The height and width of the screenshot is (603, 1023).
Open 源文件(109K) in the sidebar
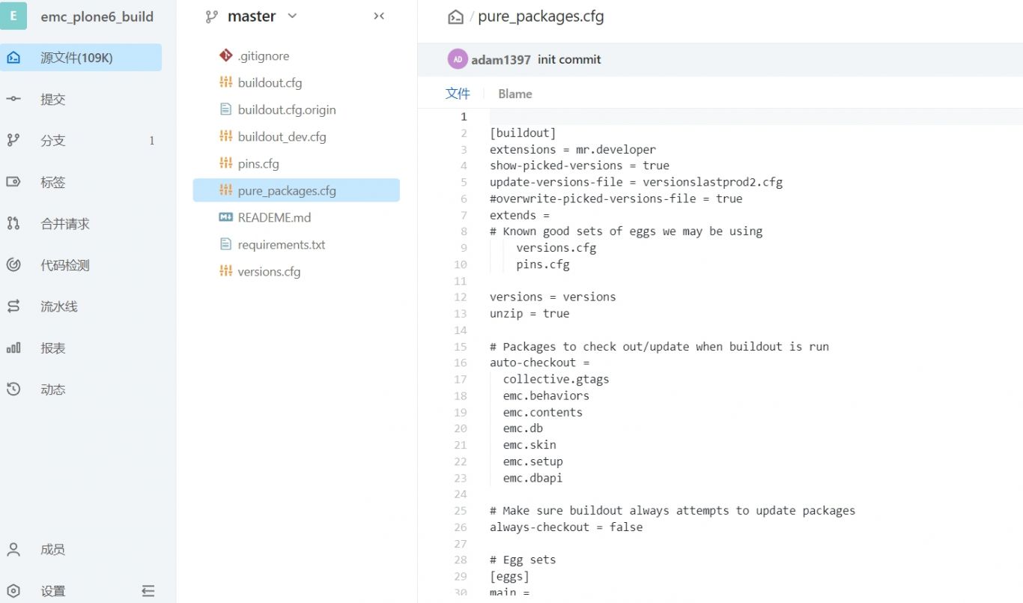[x=81, y=58]
